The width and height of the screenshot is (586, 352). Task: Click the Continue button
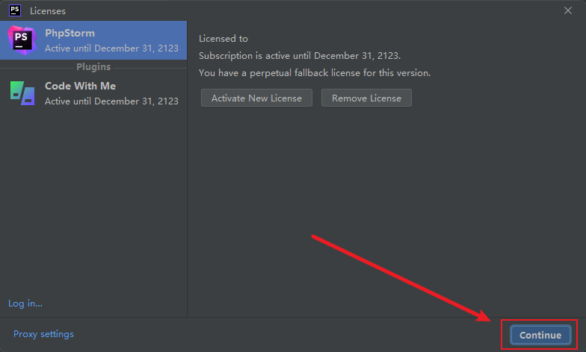pyautogui.click(x=540, y=335)
